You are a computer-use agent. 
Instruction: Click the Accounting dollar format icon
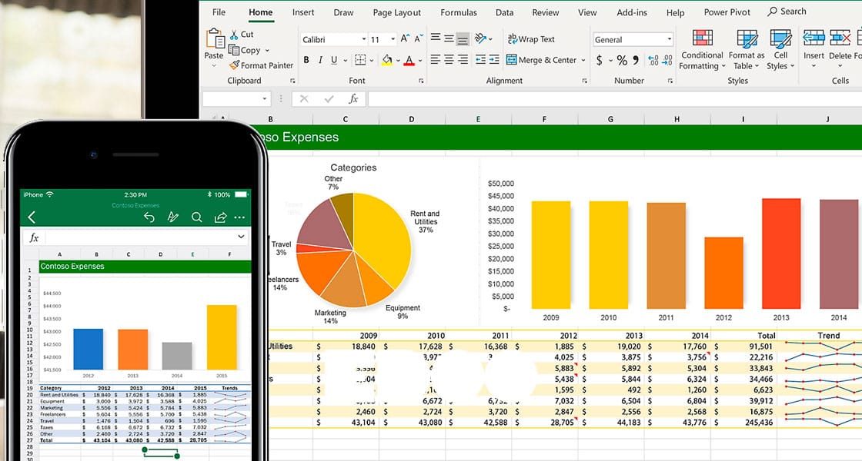point(600,60)
